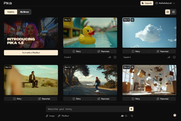
Task: Click the Squish it caption
Action: point(127,57)
